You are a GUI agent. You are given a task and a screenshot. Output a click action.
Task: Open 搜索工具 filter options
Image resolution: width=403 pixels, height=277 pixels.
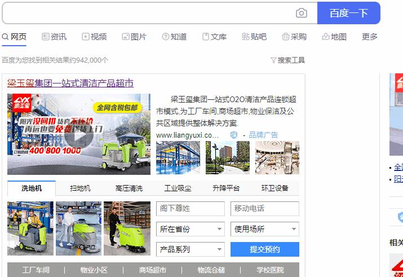pyautogui.click(x=288, y=60)
